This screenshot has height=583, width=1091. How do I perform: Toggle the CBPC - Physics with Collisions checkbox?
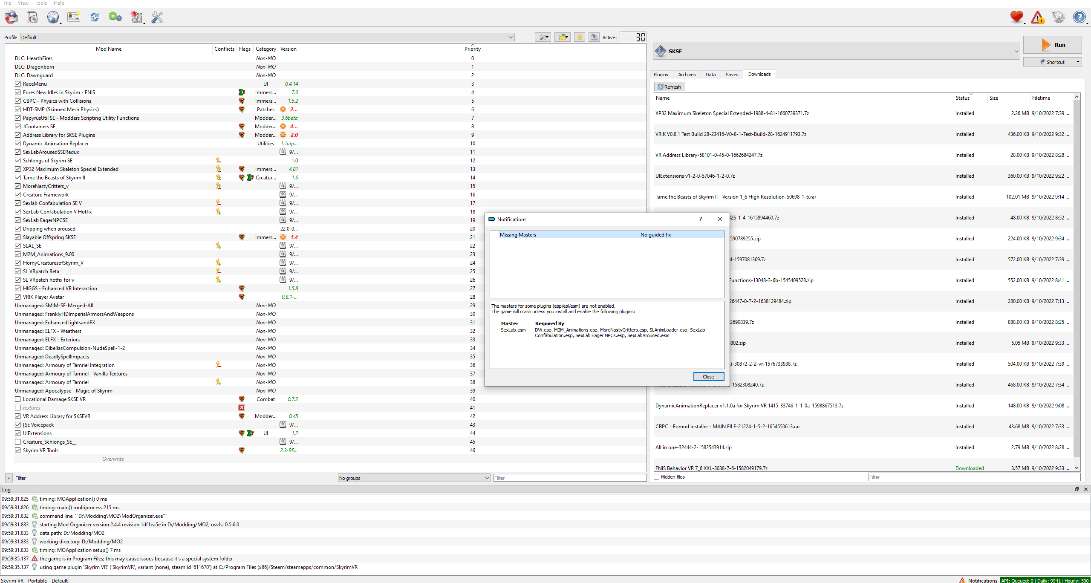[17, 101]
